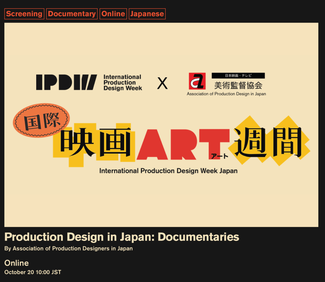Click the black 日本映画・テレビ banner

[238, 76]
